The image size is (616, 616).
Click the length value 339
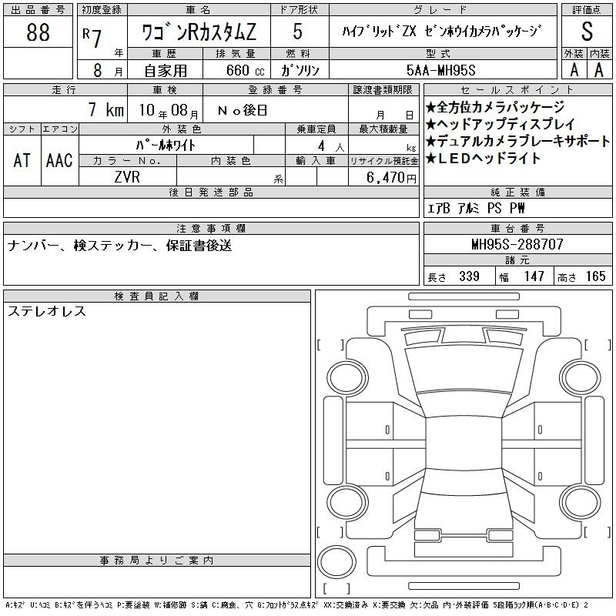469,276
